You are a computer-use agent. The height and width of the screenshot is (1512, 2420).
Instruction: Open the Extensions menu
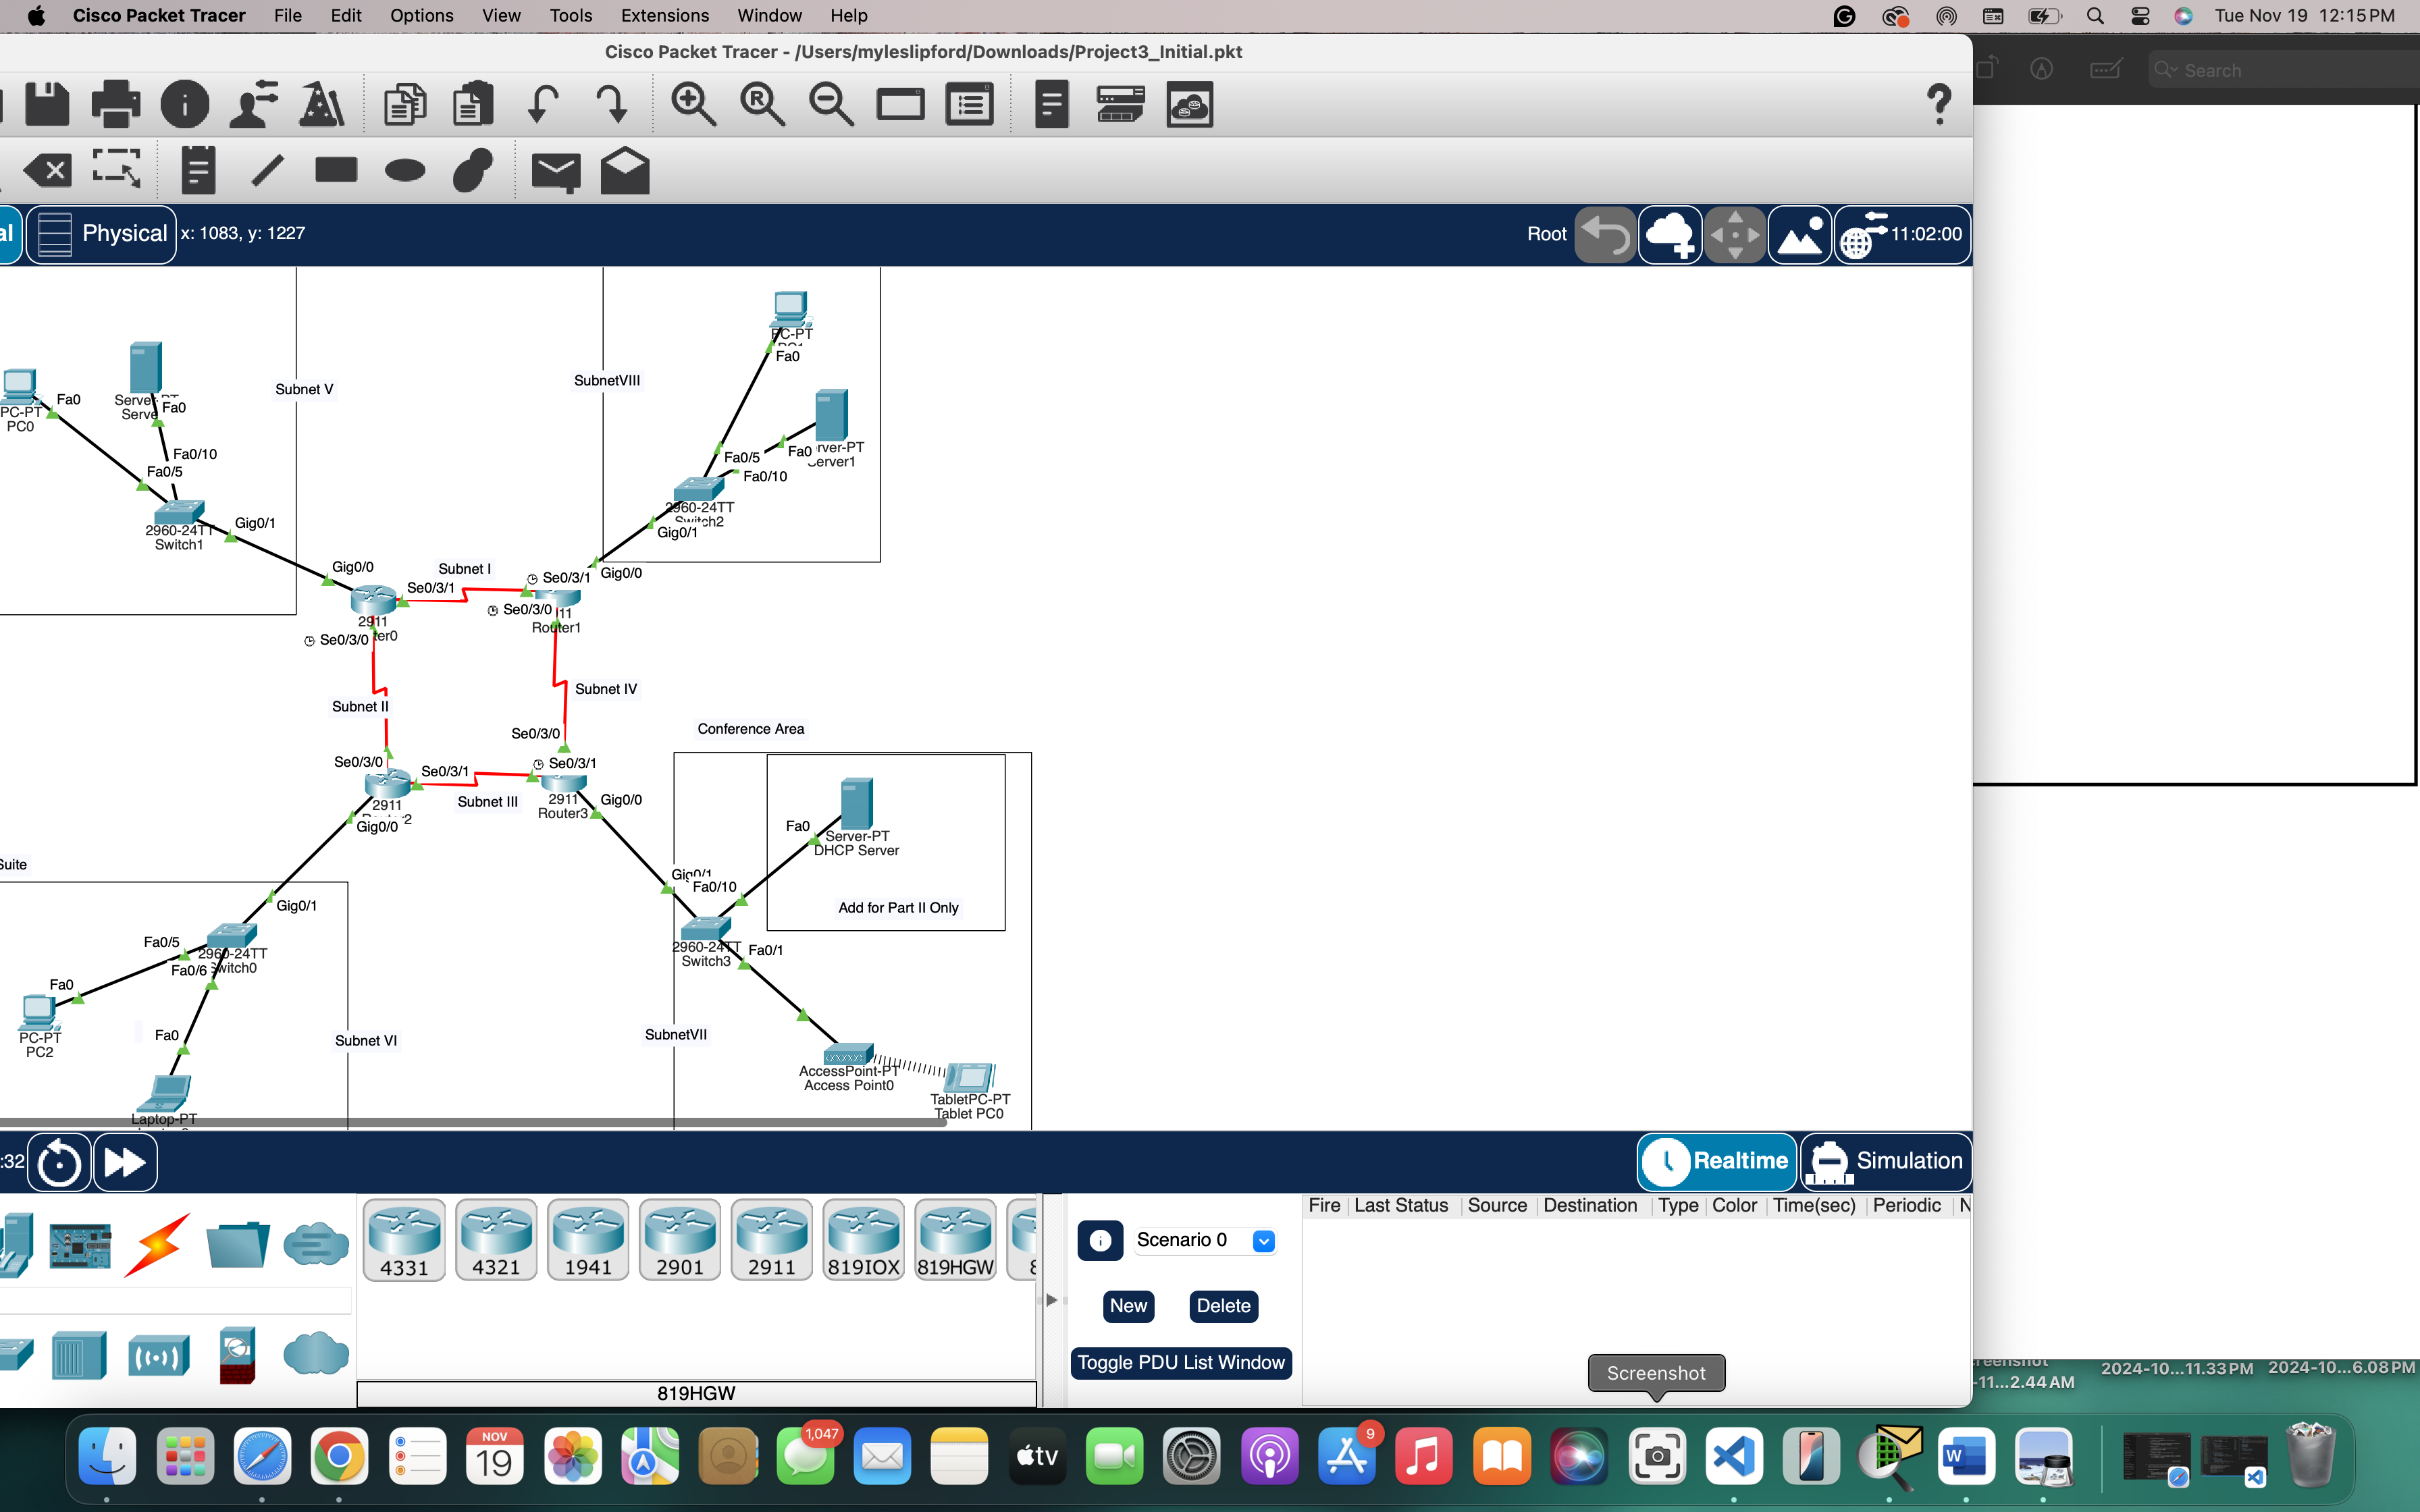[x=664, y=15]
